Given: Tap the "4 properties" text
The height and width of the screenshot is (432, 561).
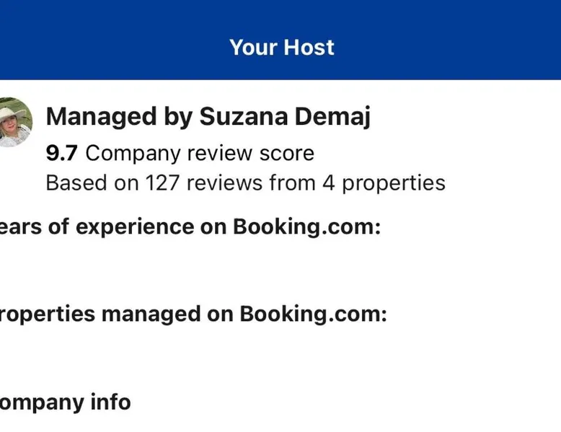Looking at the screenshot, I should point(384,183).
